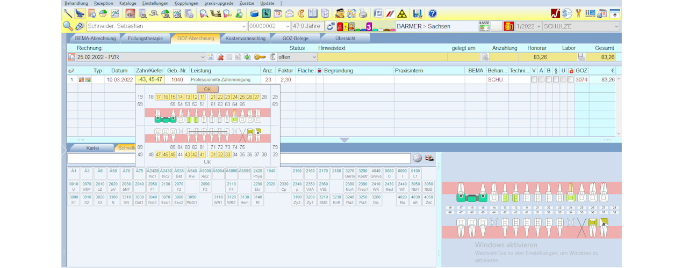This screenshot has height=268, width=682.
Task: Open the calendar icon in the toolbar
Action: click(x=278, y=13)
